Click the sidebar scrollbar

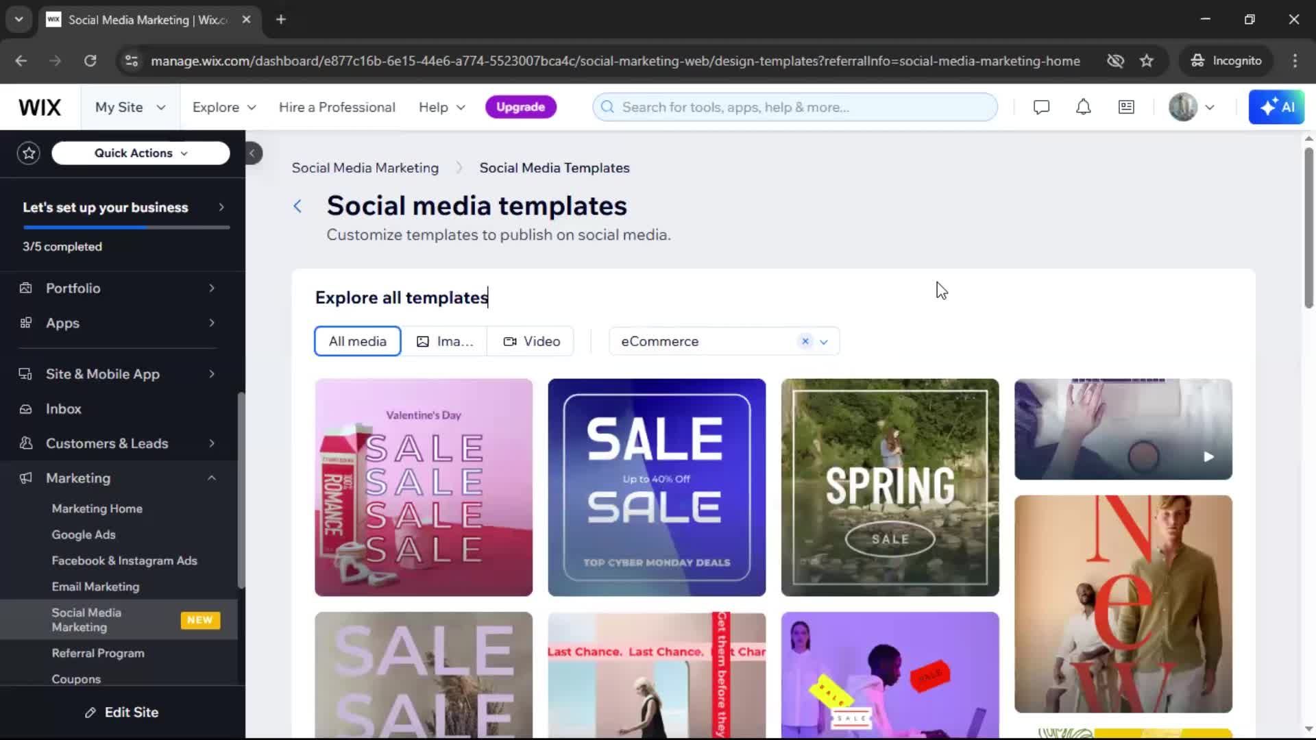point(241,490)
